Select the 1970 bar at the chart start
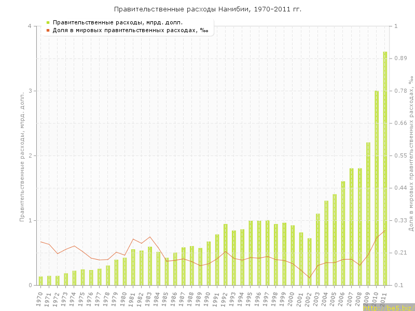415x311 pixels. tap(41, 281)
